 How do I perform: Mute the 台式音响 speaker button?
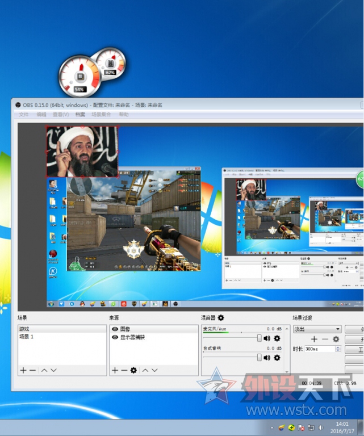pyautogui.click(x=267, y=358)
